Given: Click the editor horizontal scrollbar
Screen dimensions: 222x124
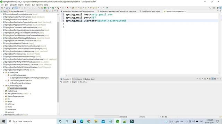Looking at the screenshot, I should point(142,75).
